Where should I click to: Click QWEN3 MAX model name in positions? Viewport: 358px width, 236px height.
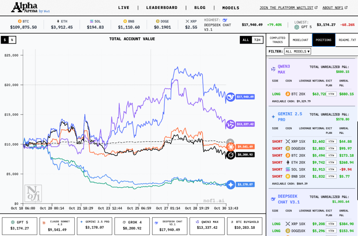[x=284, y=69]
